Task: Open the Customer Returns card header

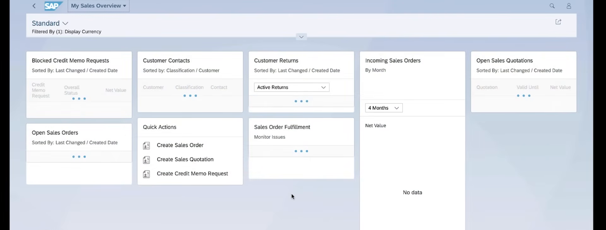Action: [301, 65]
